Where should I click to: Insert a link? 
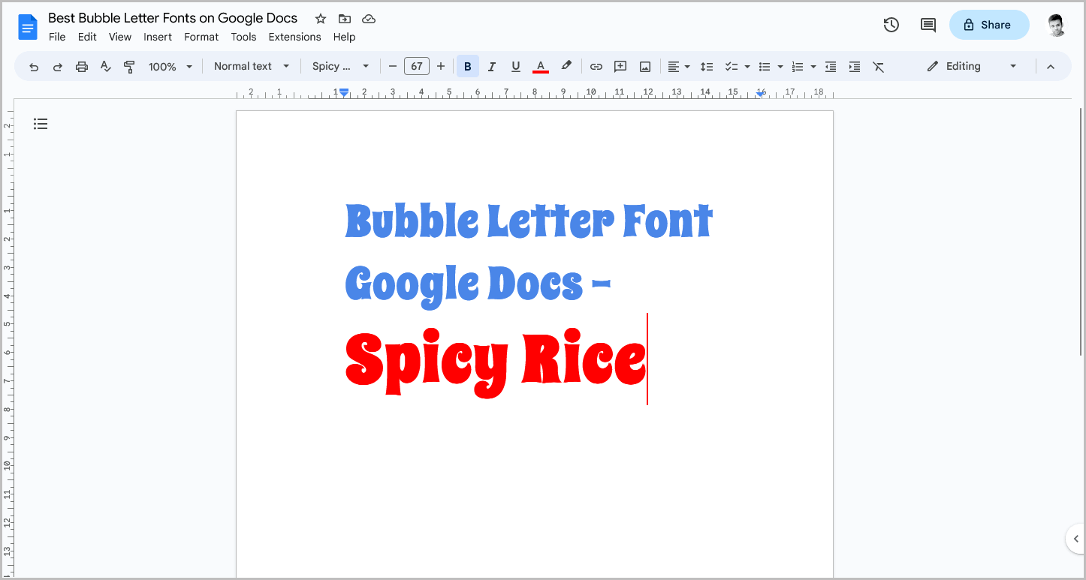tap(596, 66)
